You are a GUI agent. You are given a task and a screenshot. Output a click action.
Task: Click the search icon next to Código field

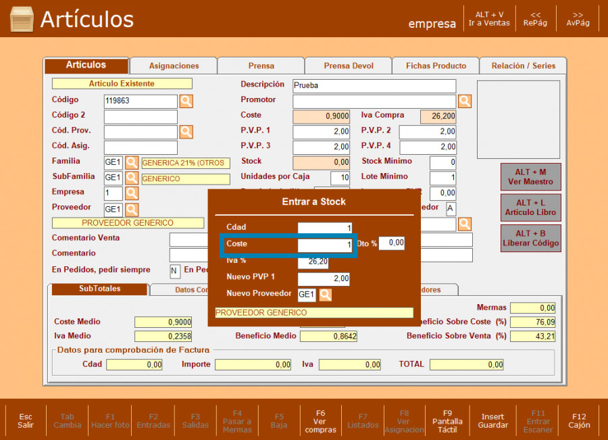pyautogui.click(x=186, y=101)
